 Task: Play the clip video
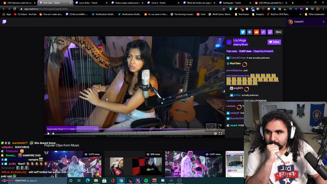click(49, 133)
